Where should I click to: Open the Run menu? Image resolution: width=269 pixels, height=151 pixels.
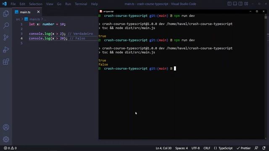click(68, 4)
